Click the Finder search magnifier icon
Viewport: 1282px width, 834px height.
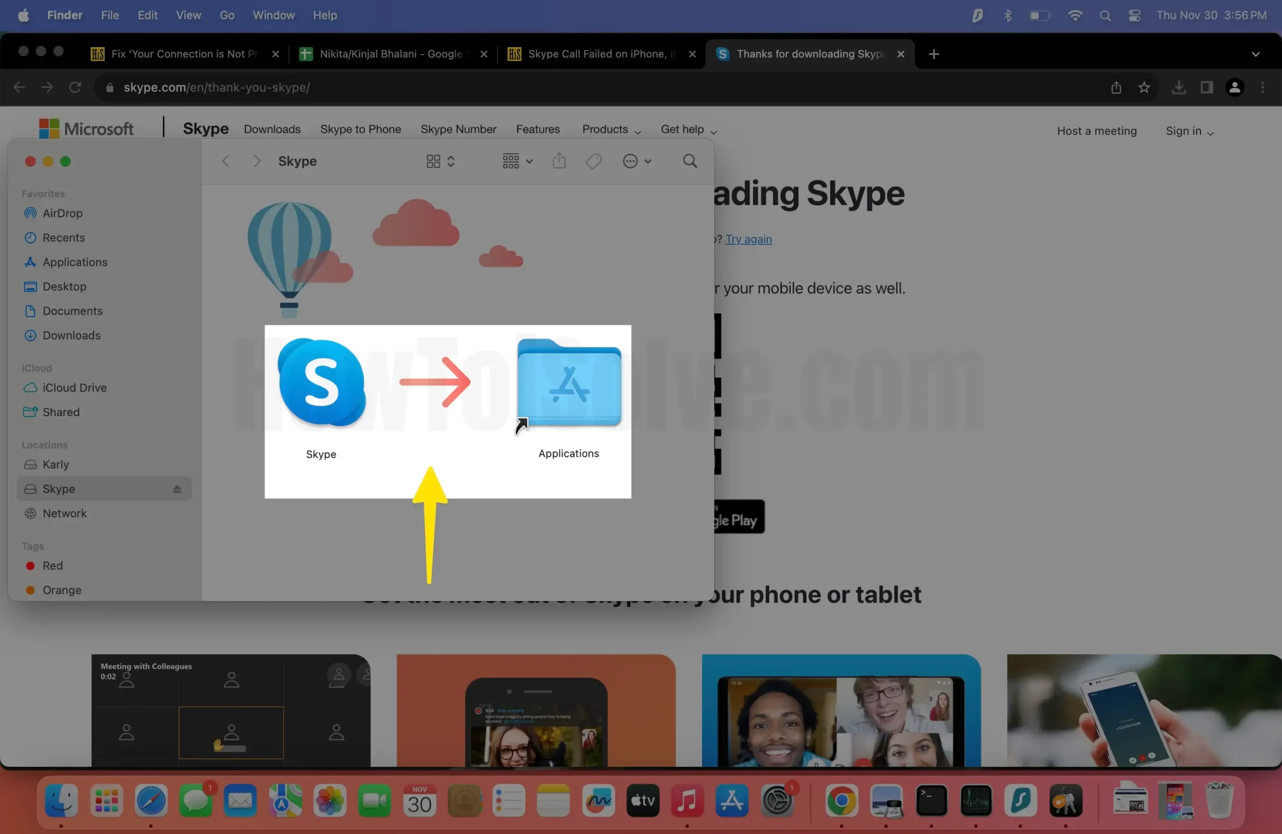(690, 161)
